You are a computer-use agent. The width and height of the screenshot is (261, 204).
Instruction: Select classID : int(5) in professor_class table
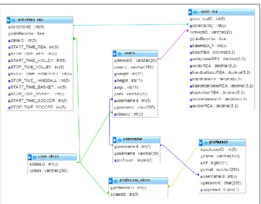pyautogui.click(x=124, y=194)
